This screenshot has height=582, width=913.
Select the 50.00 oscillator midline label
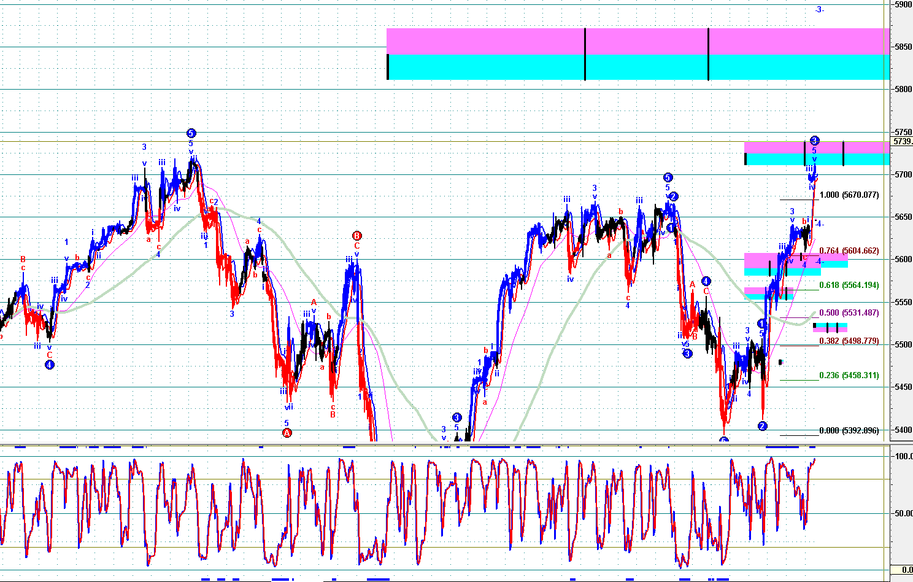(903, 514)
